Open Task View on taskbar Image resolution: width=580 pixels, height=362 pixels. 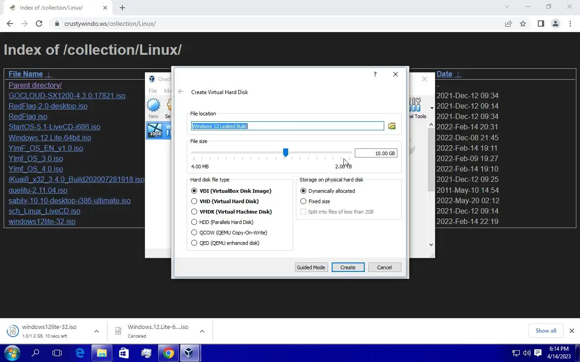(x=57, y=353)
